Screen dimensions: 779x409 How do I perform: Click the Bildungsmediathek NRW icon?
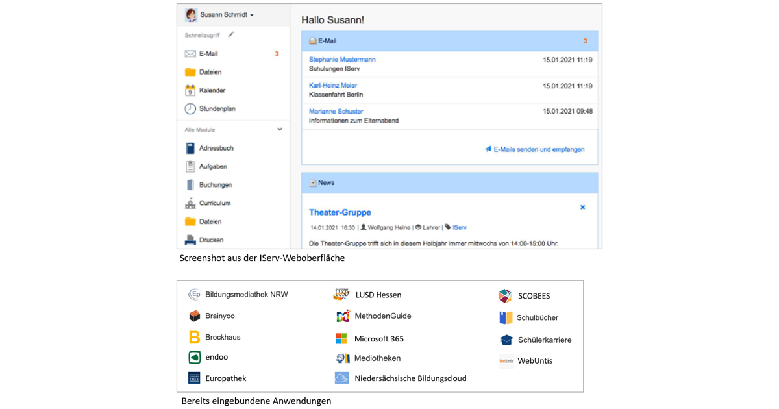194,295
